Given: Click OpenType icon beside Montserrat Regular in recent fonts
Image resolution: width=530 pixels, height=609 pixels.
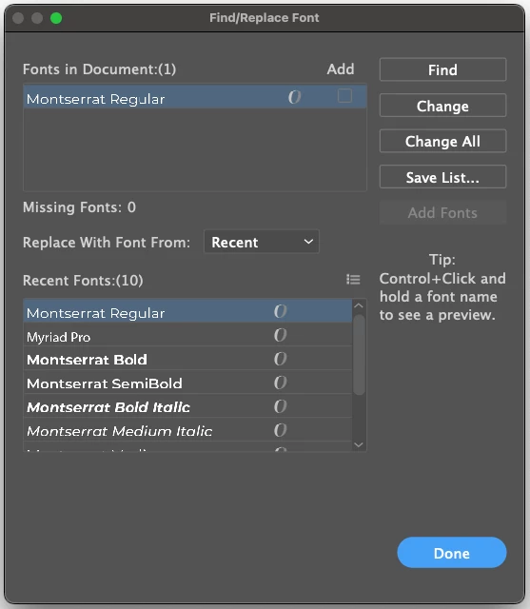Looking at the screenshot, I should pyautogui.click(x=280, y=311).
